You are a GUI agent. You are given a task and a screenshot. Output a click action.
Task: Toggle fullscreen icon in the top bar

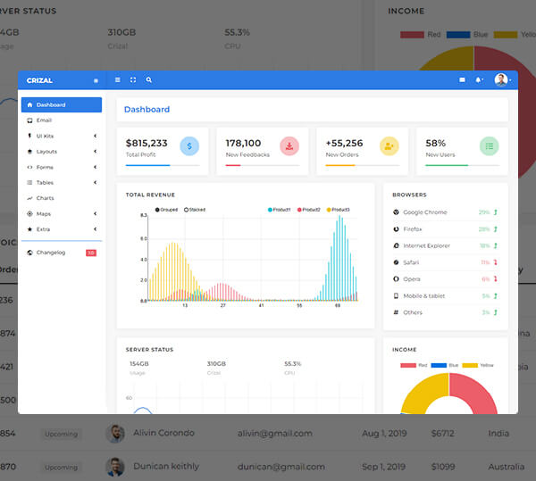click(x=133, y=80)
